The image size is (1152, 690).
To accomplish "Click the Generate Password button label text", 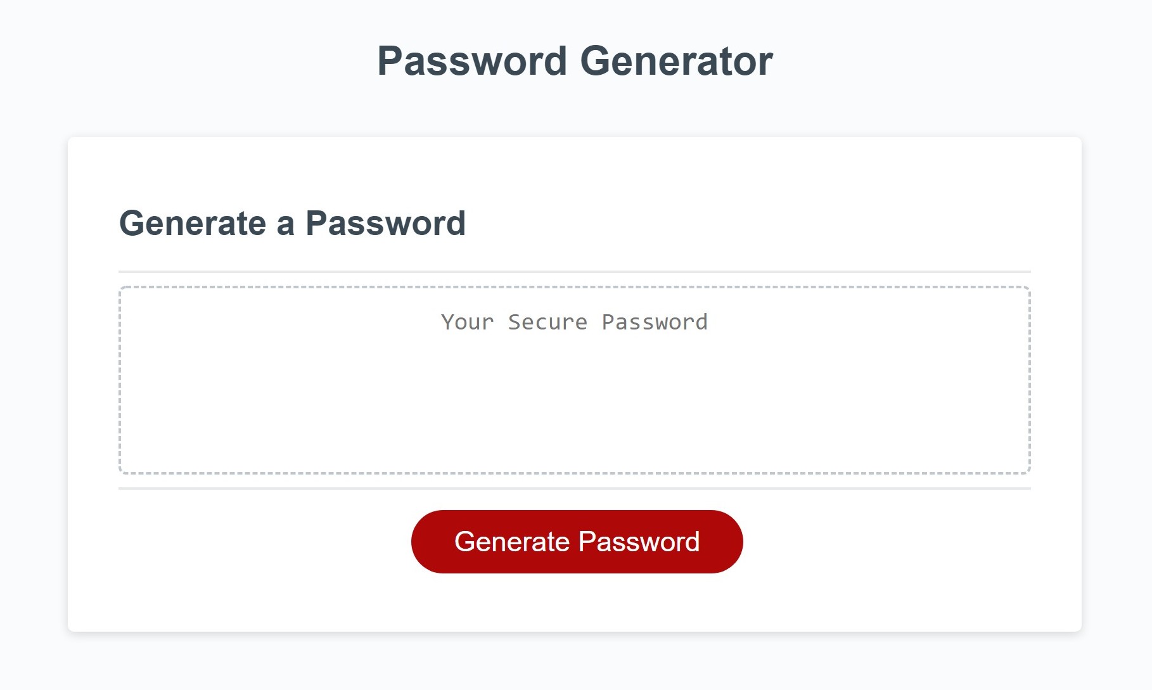I will pos(578,542).
